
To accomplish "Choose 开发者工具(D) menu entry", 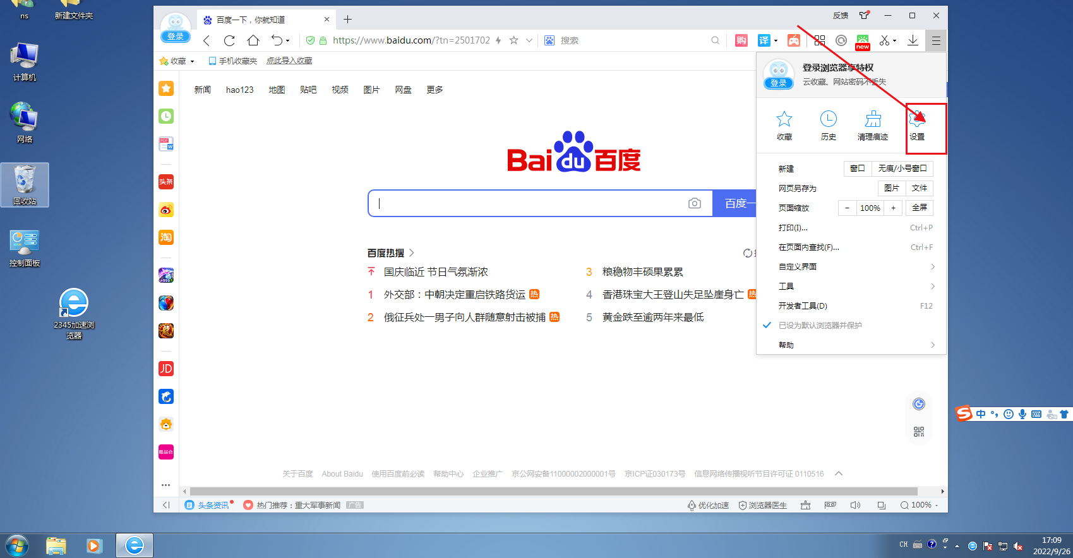I will (x=851, y=306).
